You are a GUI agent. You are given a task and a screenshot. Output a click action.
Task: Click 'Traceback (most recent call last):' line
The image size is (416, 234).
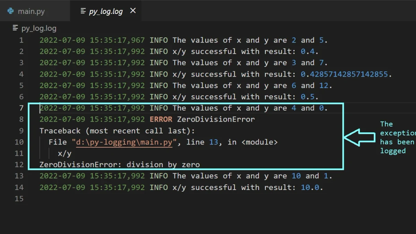coord(117,131)
